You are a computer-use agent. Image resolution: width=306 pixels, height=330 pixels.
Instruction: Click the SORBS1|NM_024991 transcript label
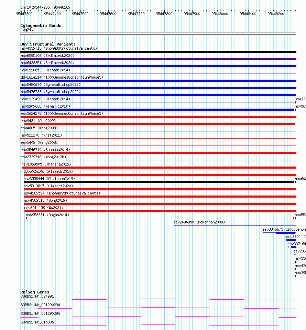(x=37, y=296)
